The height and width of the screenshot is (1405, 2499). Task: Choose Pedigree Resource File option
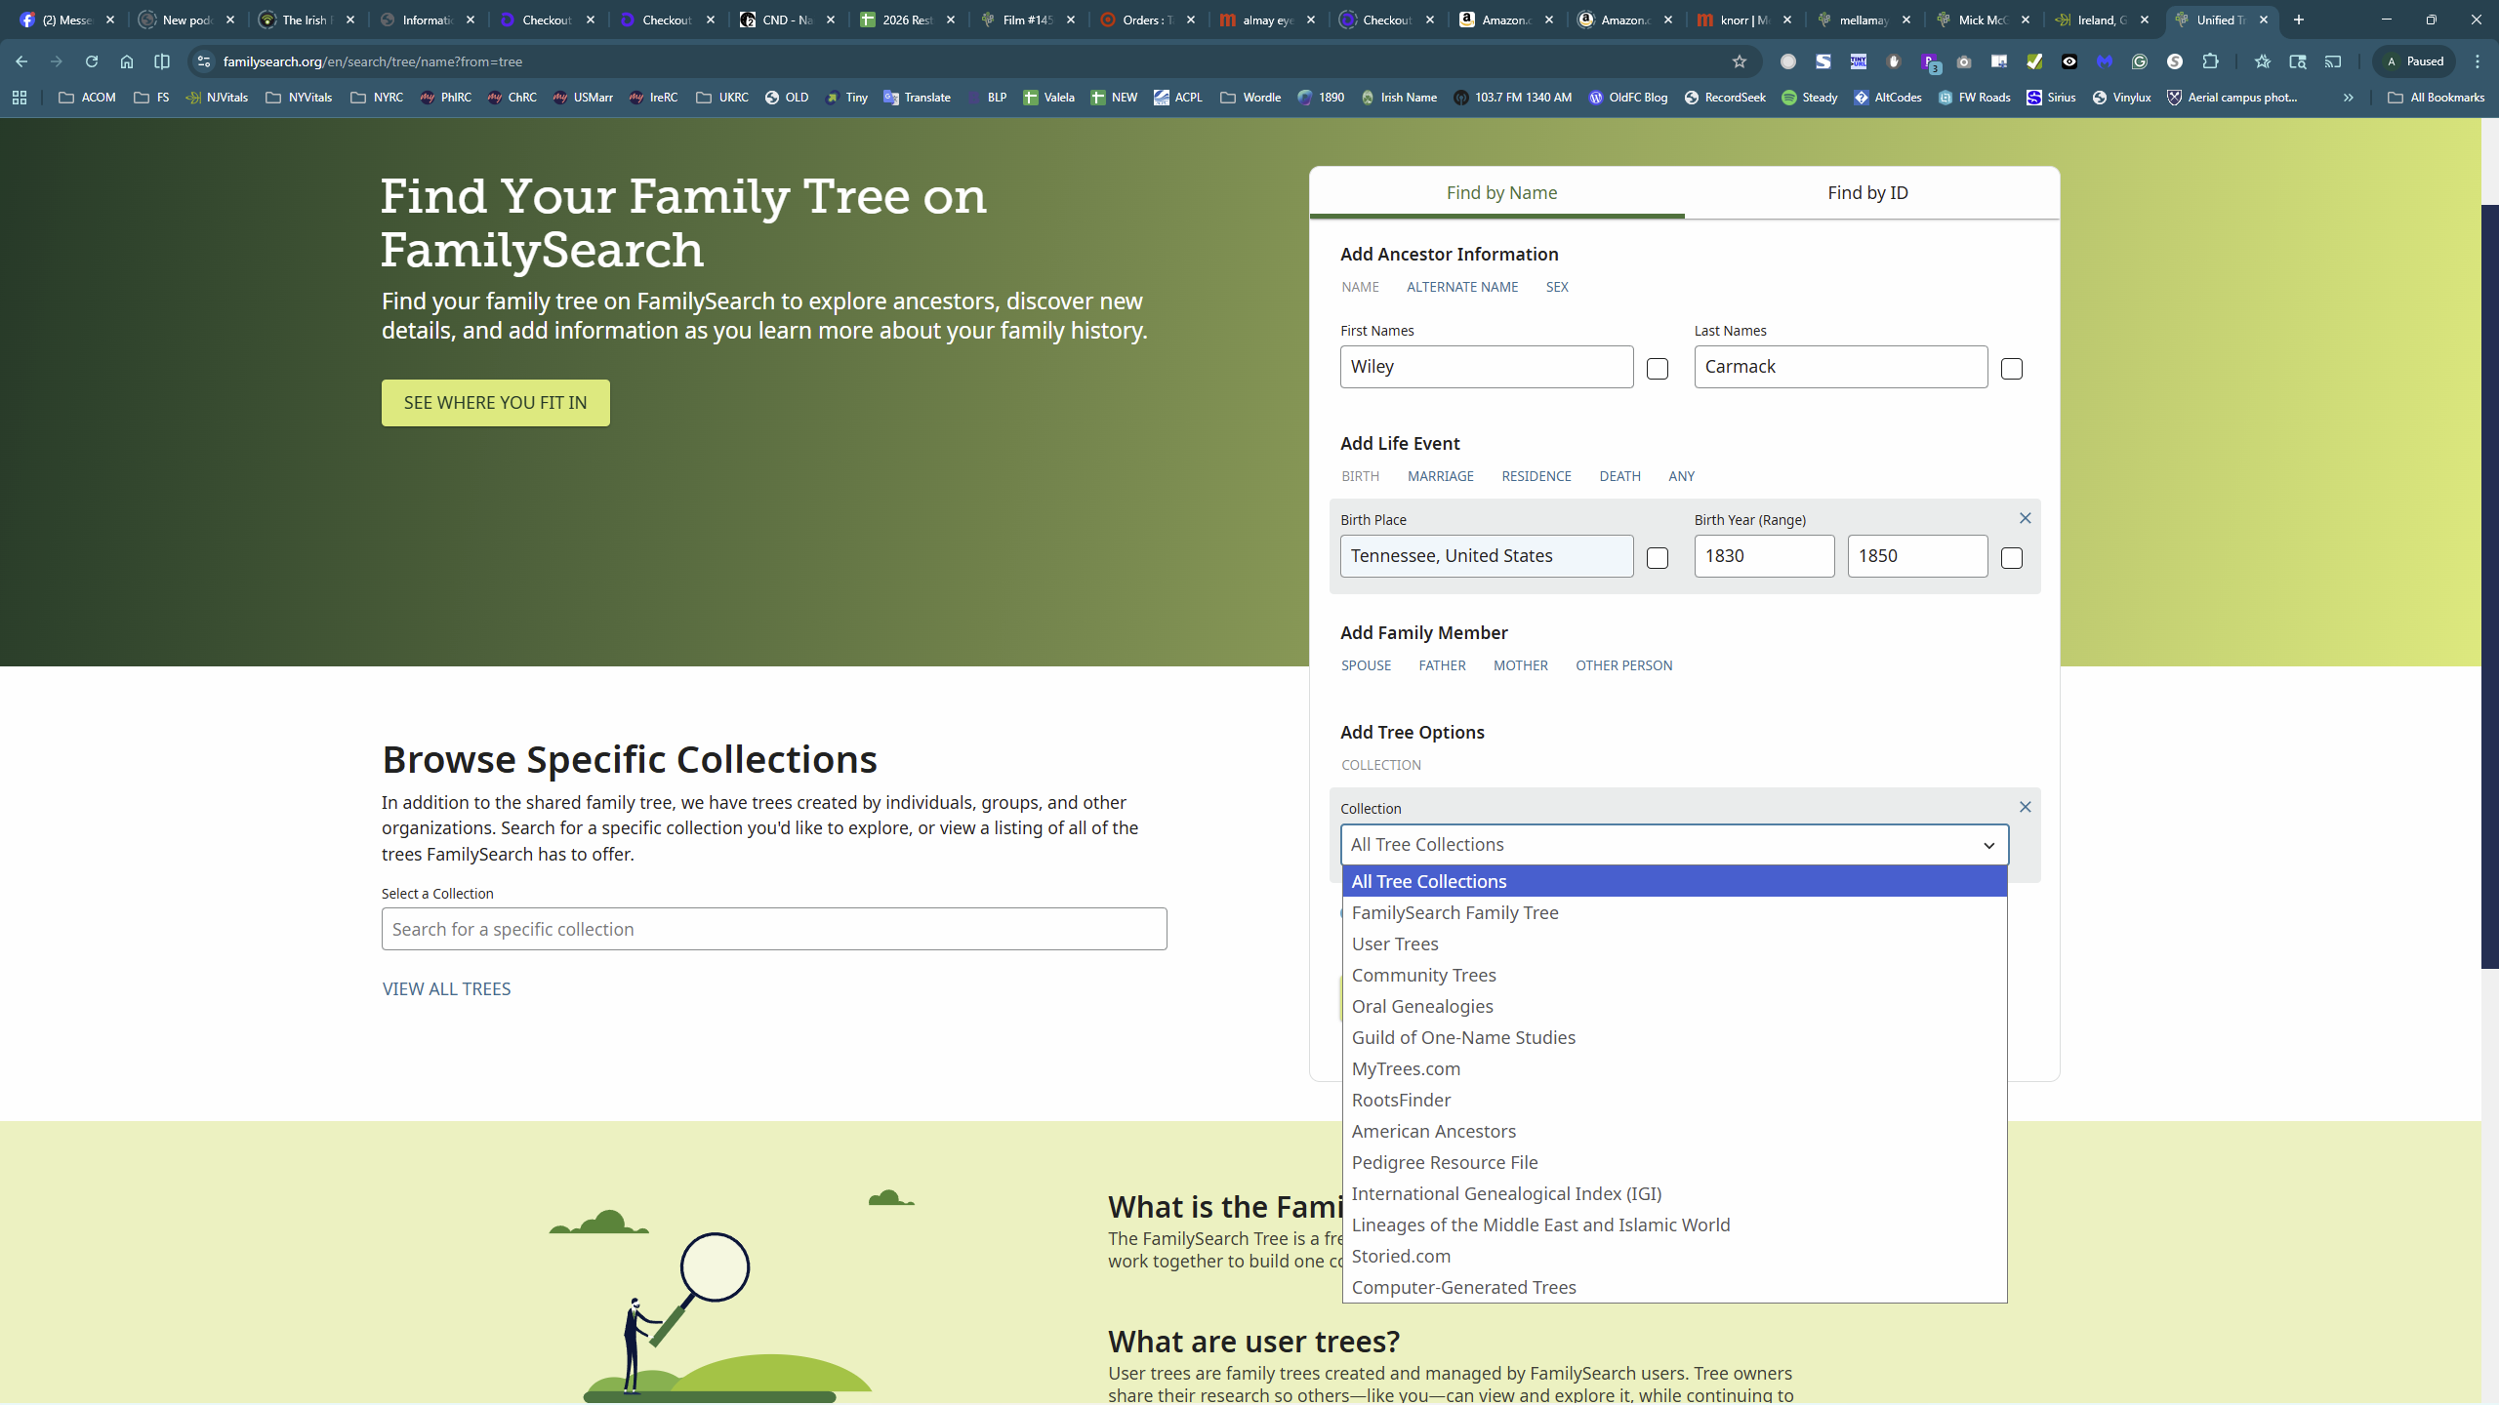click(x=1674, y=1163)
